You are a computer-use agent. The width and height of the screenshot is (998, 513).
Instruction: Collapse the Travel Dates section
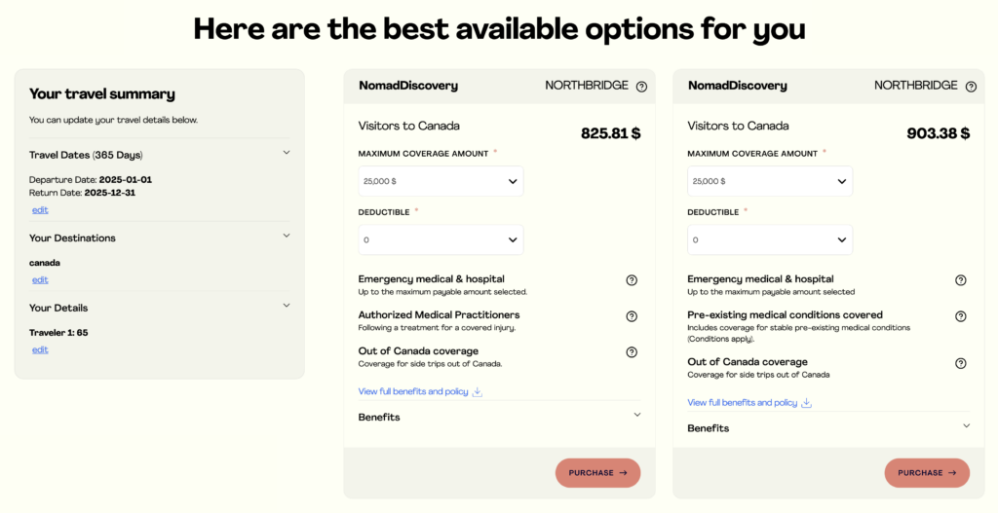[287, 153]
